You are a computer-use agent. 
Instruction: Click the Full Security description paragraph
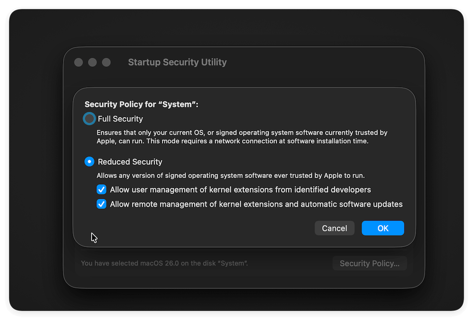point(242,137)
